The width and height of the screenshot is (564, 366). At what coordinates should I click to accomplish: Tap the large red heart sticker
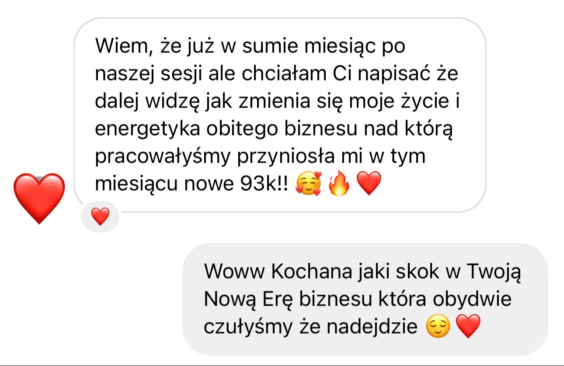pyautogui.click(x=39, y=199)
